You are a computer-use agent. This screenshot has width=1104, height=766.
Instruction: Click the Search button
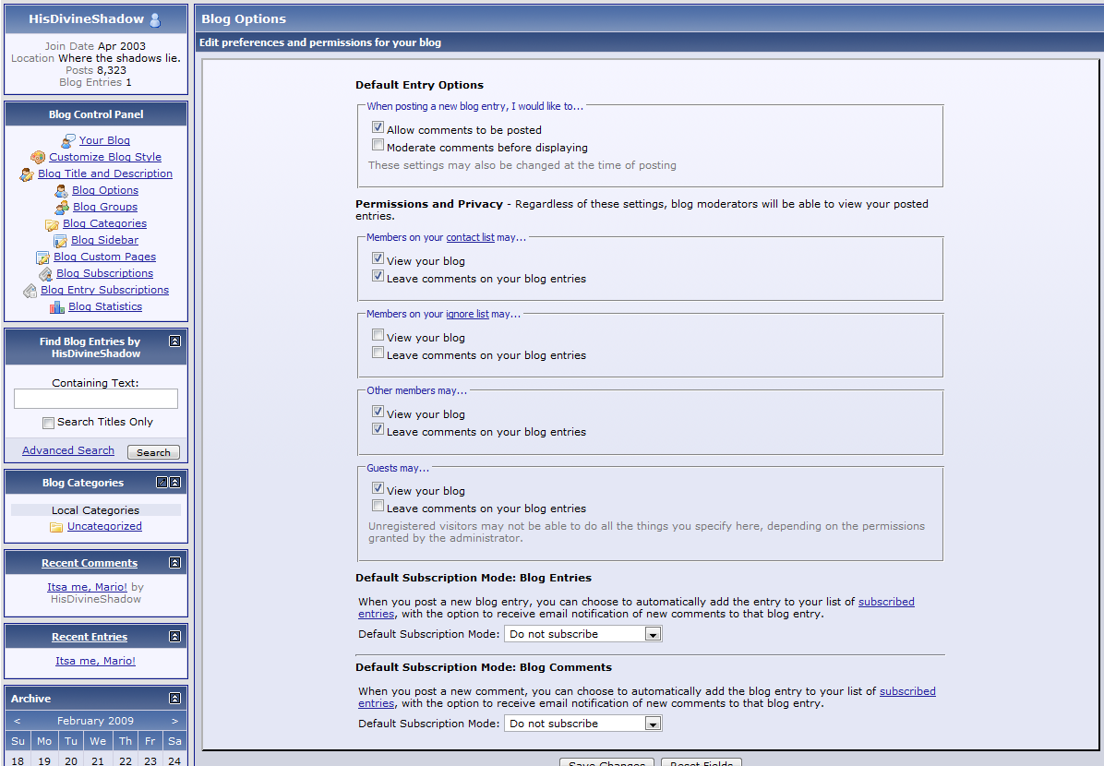(153, 452)
